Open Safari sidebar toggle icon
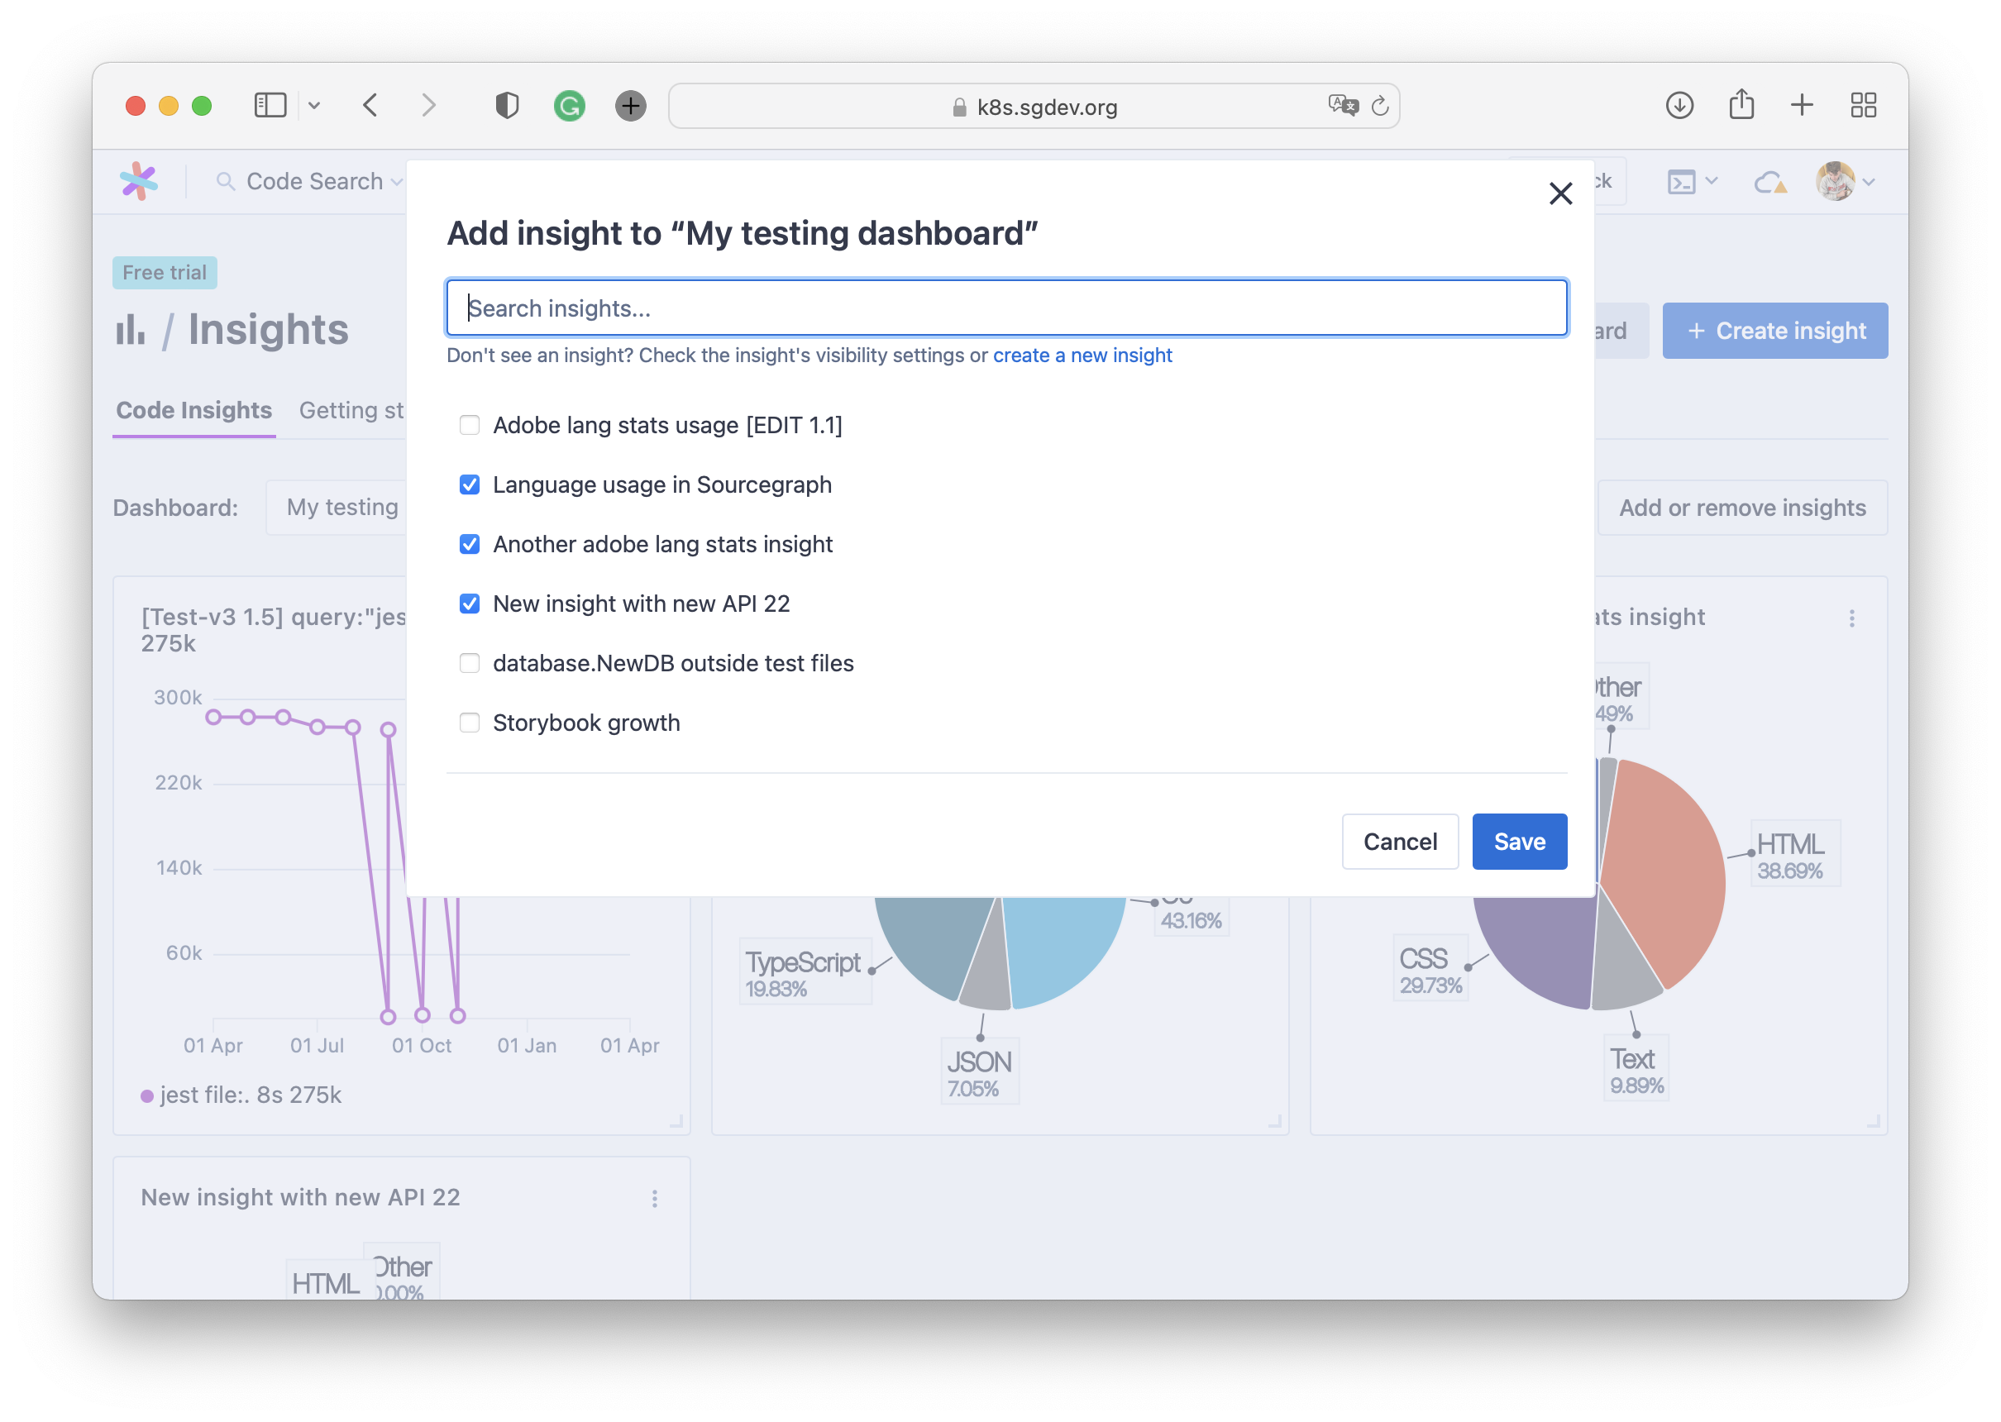The height and width of the screenshot is (1422, 2001). tap(270, 106)
